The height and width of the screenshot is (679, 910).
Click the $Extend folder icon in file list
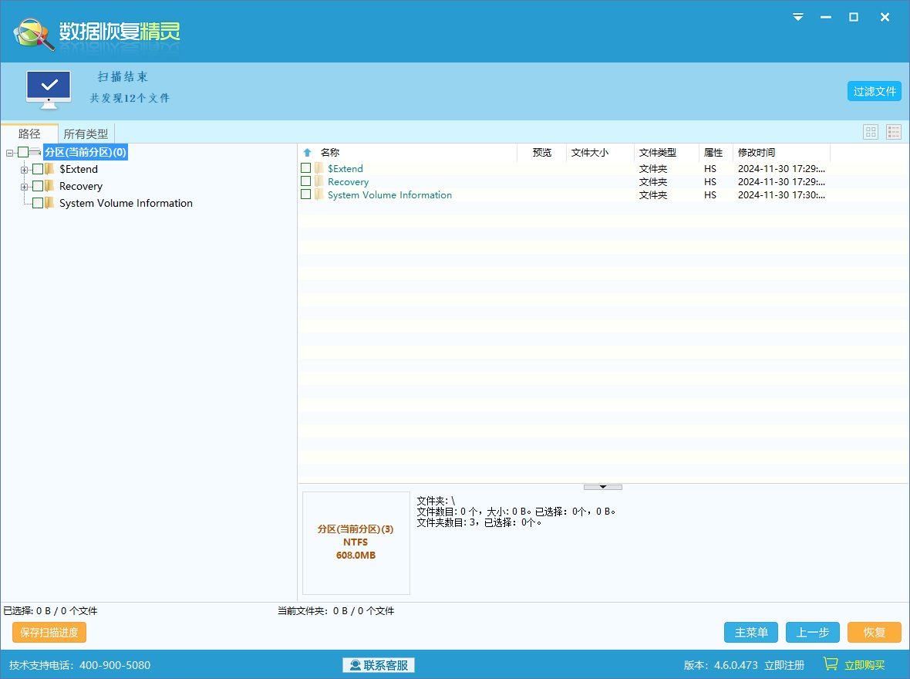319,168
